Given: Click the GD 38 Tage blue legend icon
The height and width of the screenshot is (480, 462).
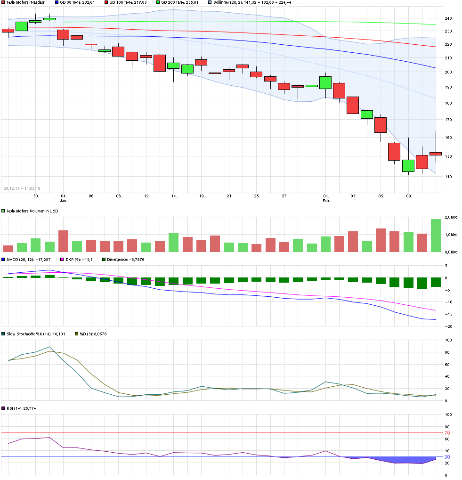Looking at the screenshot, I should 56,3.
